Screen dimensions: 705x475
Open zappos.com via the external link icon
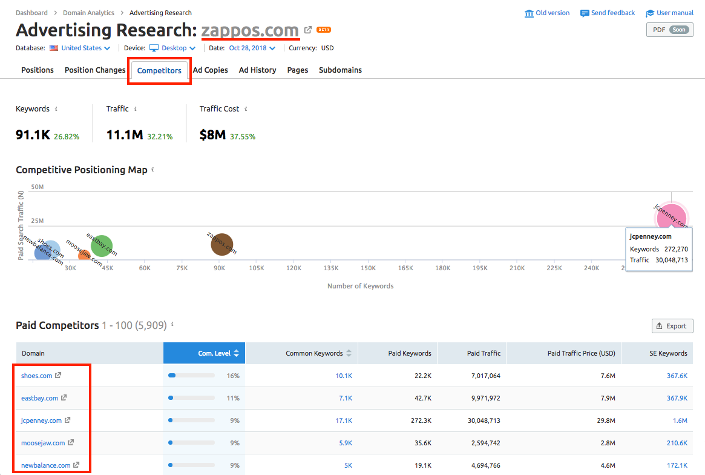(x=307, y=29)
